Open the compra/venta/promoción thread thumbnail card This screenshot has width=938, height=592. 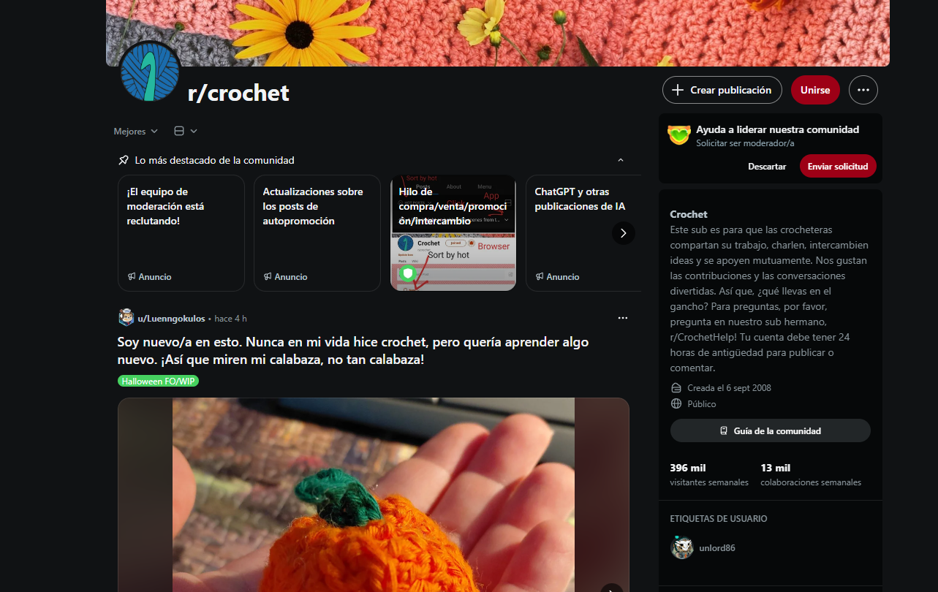(453, 232)
